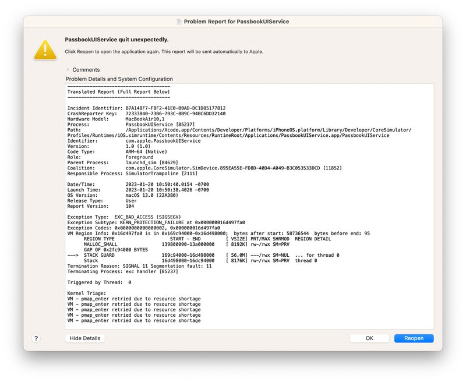Click Responsible Process SimulatorTrampoline line
Screen dimensions: 466x382
pos(132,174)
